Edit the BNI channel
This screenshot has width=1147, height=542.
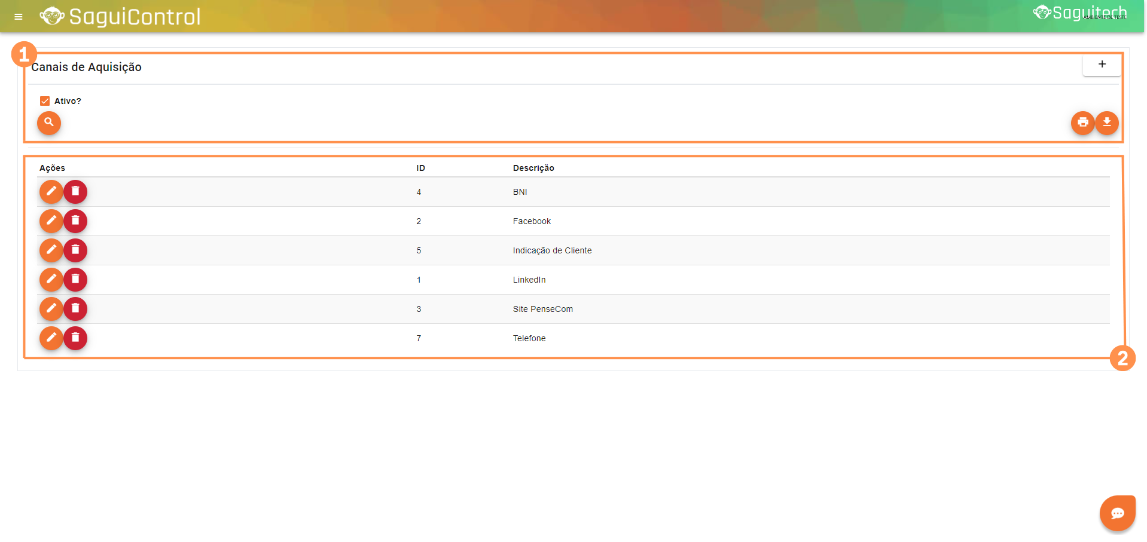[51, 192]
